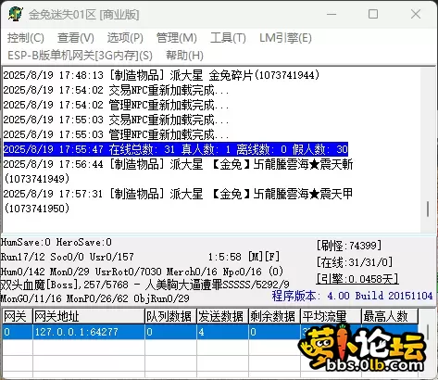Click the MonG0/11/16 MonP0/26/62 line
Viewport: 438px width, 380px height.
pos(95,298)
